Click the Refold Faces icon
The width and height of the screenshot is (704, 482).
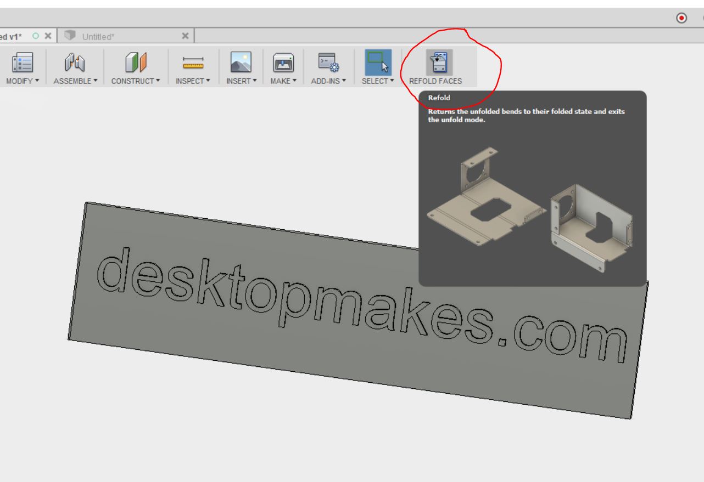439,62
